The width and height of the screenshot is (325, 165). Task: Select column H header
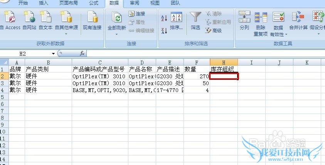click(224, 63)
